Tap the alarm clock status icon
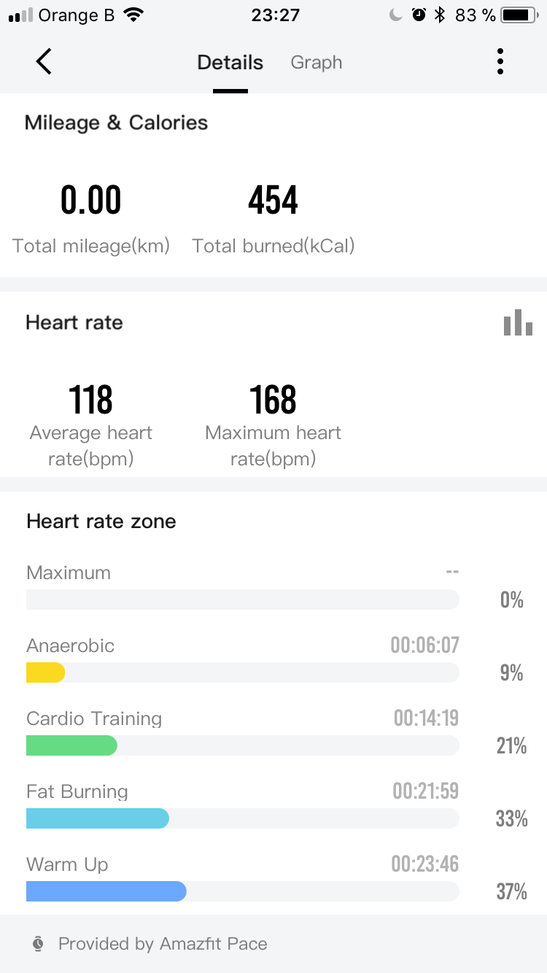547x973 pixels. click(419, 15)
